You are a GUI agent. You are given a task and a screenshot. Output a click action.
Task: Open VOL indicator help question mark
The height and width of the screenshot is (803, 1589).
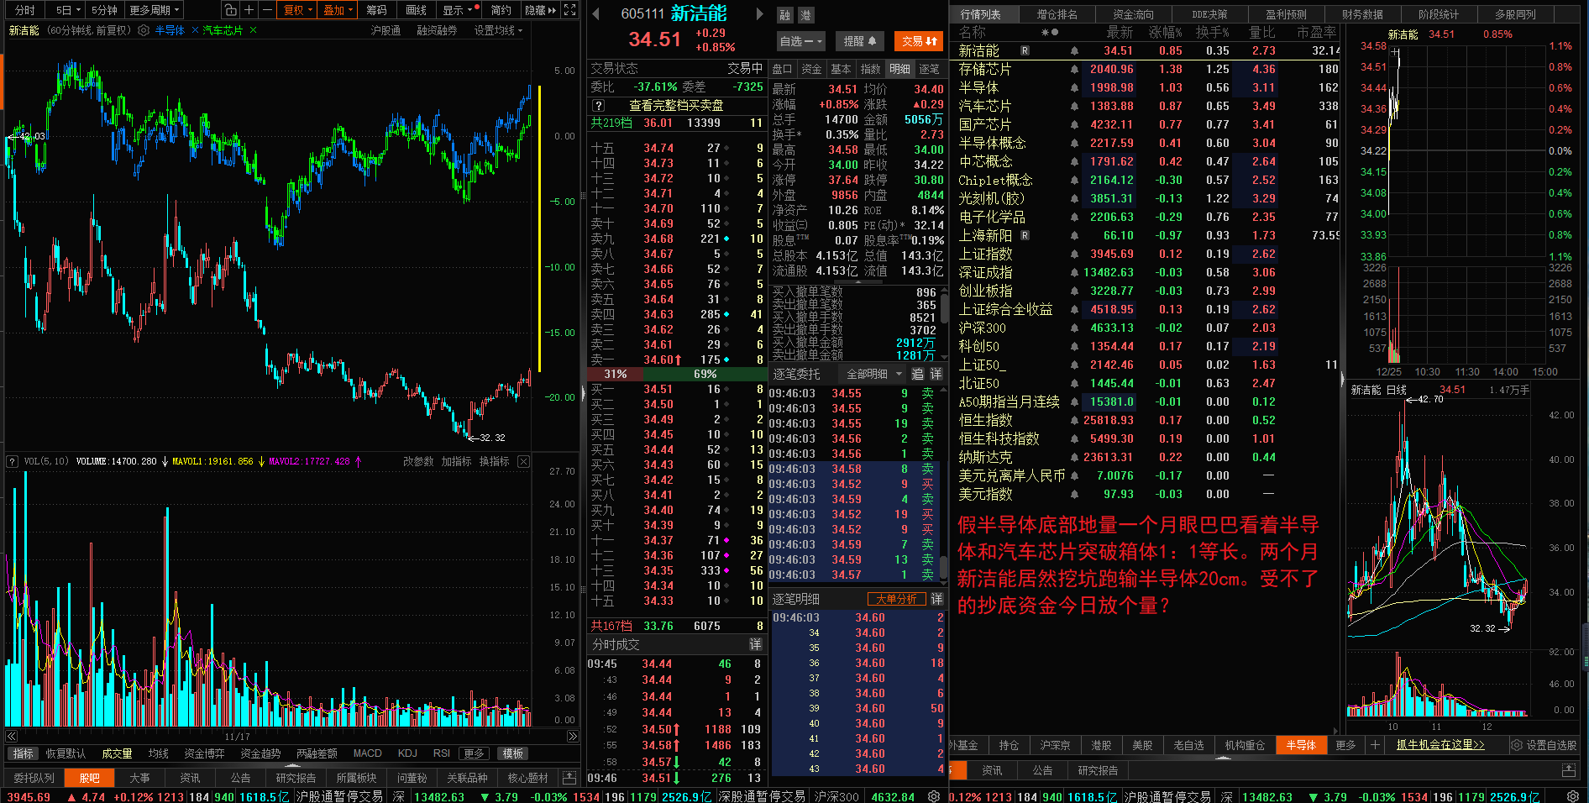pos(12,461)
